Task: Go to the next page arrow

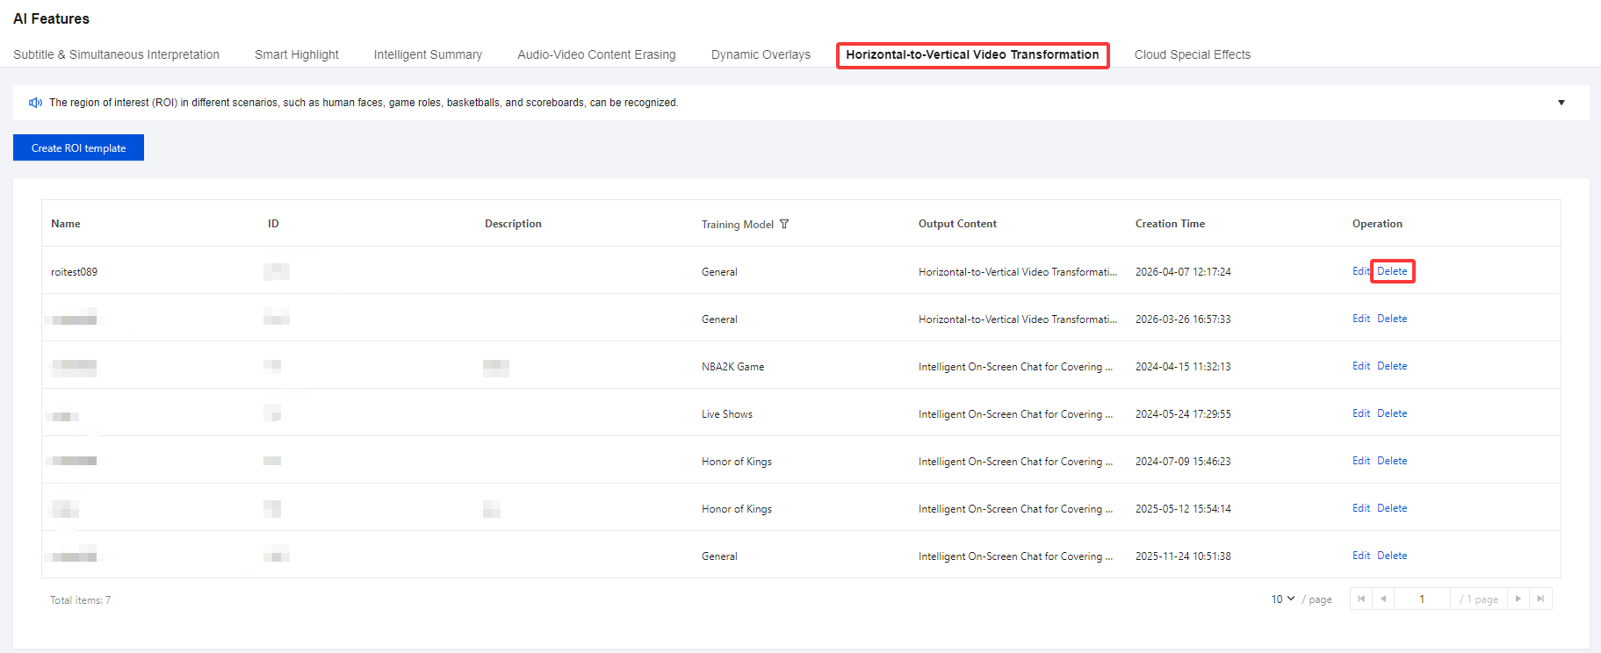Action: click(1518, 599)
